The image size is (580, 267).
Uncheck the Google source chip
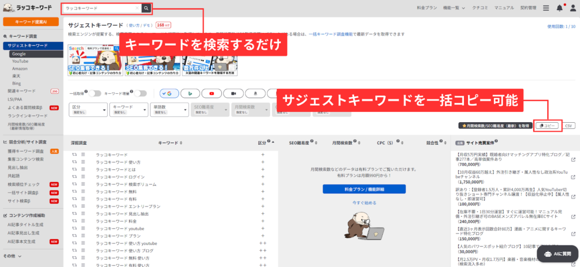point(169,94)
